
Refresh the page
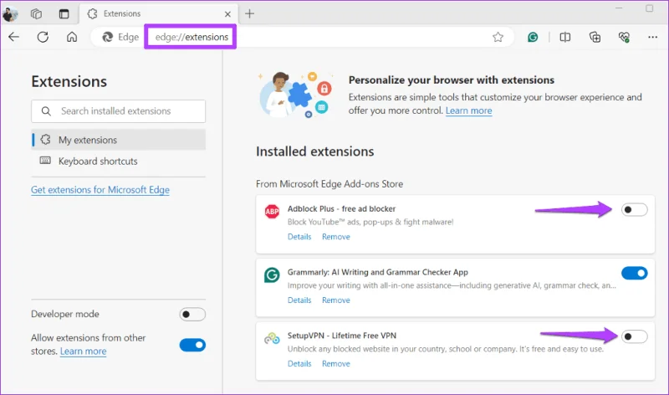click(x=43, y=37)
